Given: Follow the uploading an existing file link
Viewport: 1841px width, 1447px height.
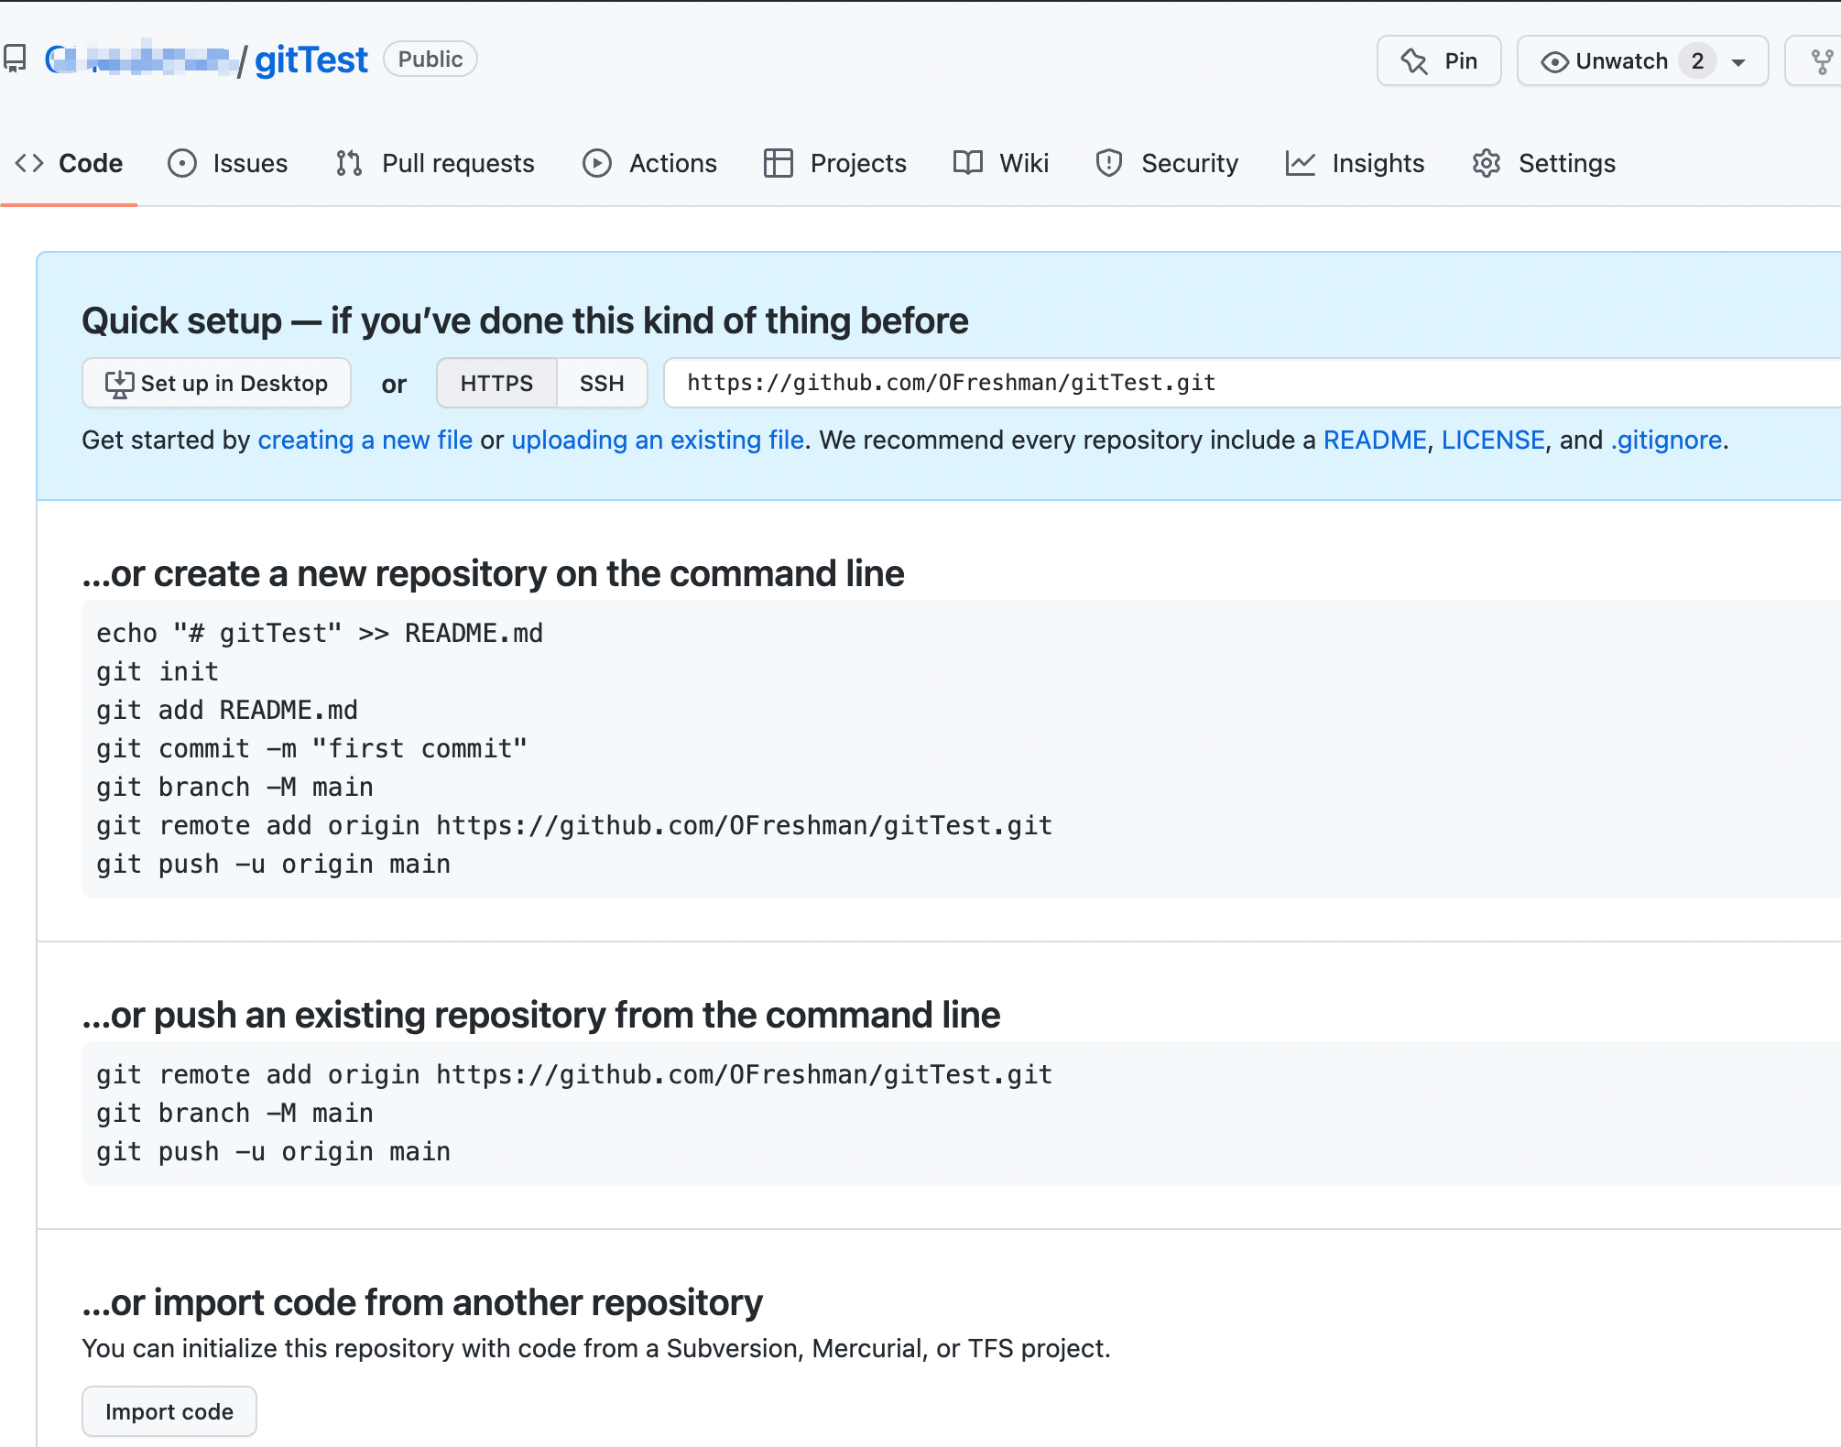Looking at the screenshot, I should [658, 441].
